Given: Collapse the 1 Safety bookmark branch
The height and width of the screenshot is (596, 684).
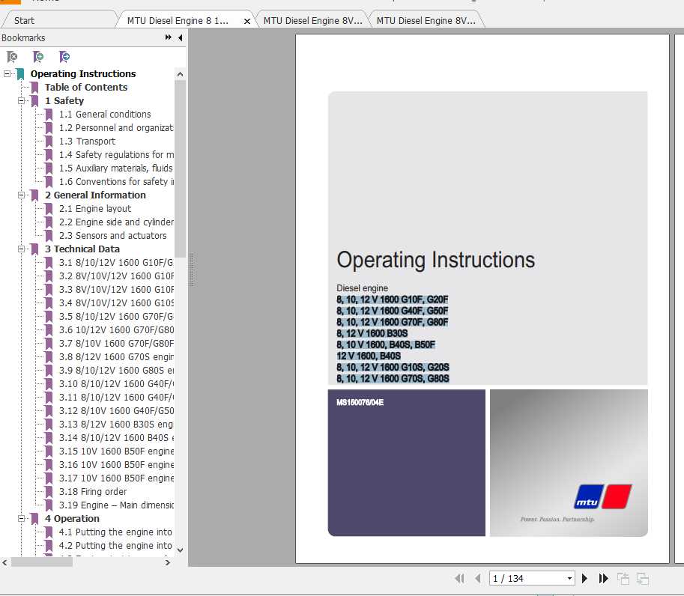Looking at the screenshot, I should click(x=21, y=101).
